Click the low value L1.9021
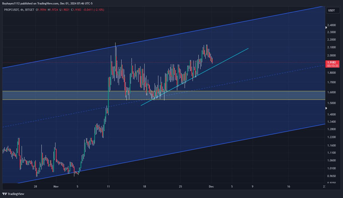 click(x=65, y=10)
